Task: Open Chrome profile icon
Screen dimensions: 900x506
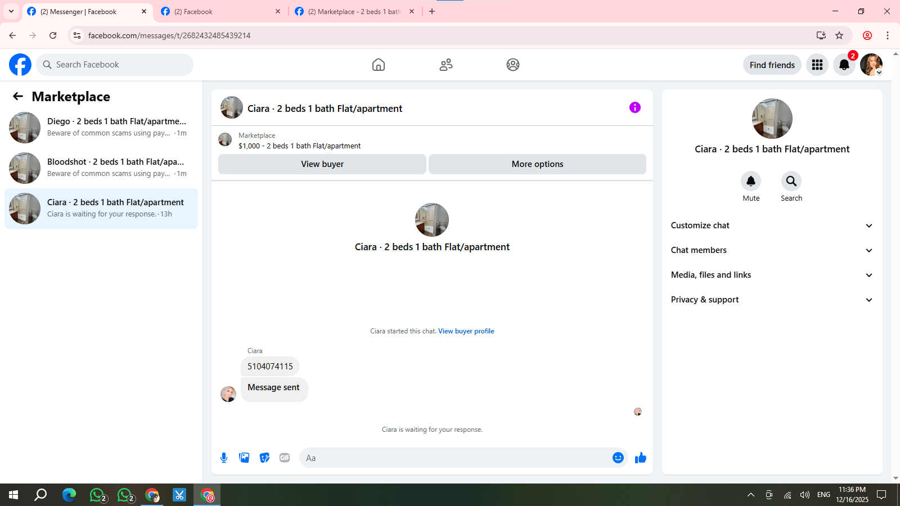Action: pyautogui.click(x=867, y=35)
